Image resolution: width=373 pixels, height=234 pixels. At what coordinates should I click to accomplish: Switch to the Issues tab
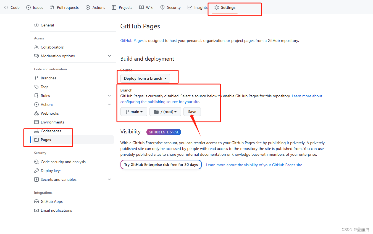[35, 7]
